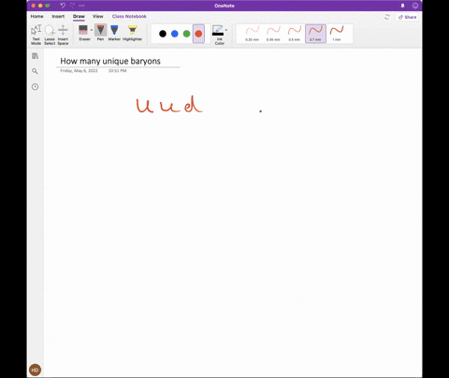Screen dimensions: 449x378
Task: Choose the 1 mm pen thickness
Action: coord(337,34)
